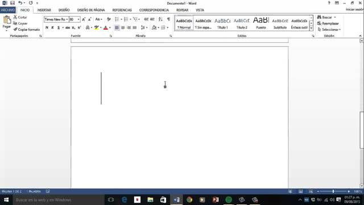Viewport: 364px width, 205px height.
Task: Cut selection with Cortar
Action: click(20, 17)
